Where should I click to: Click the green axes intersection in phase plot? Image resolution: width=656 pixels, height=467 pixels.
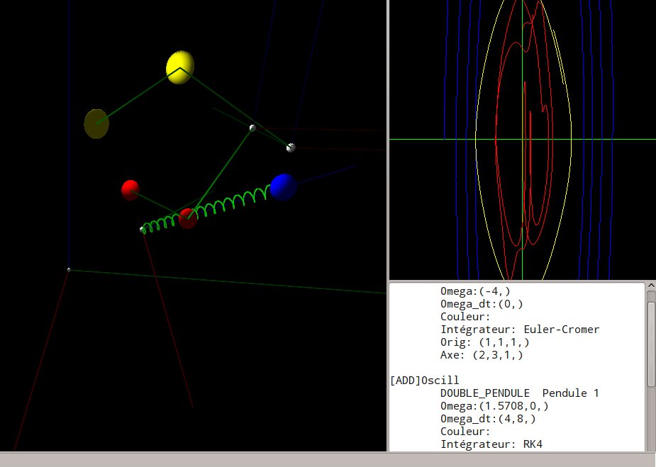[x=522, y=139]
